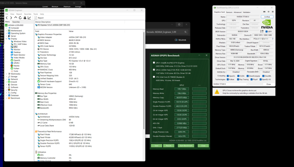Screen dimensions: 294x167
Task: Click the Memory Copy result value box
Action: [x=182, y=97]
